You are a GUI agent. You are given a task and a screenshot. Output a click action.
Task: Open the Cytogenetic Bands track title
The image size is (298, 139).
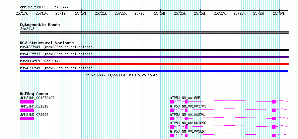pos(40,25)
